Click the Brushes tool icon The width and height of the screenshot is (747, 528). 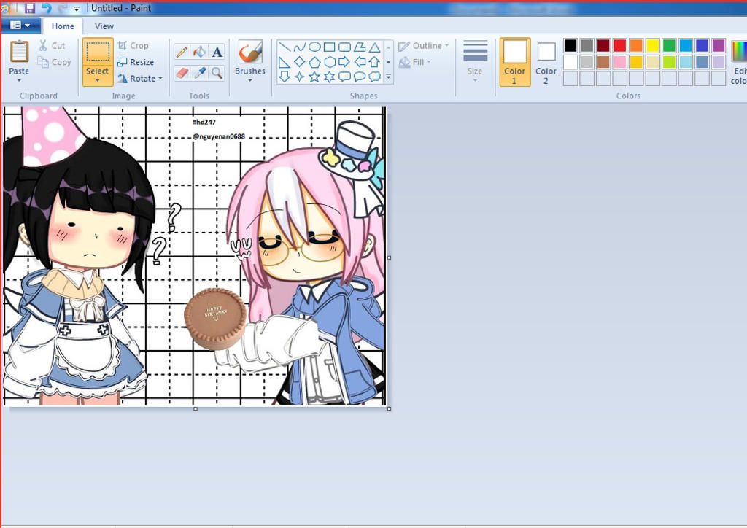point(250,53)
